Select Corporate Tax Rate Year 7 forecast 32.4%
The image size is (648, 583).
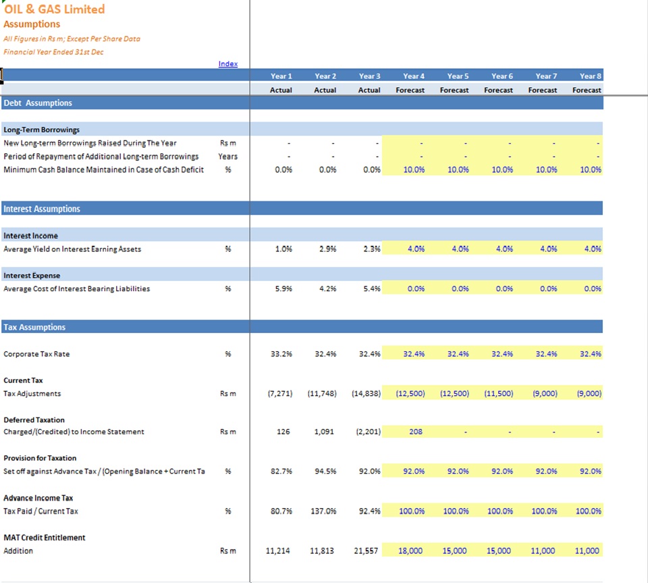pos(546,354)
